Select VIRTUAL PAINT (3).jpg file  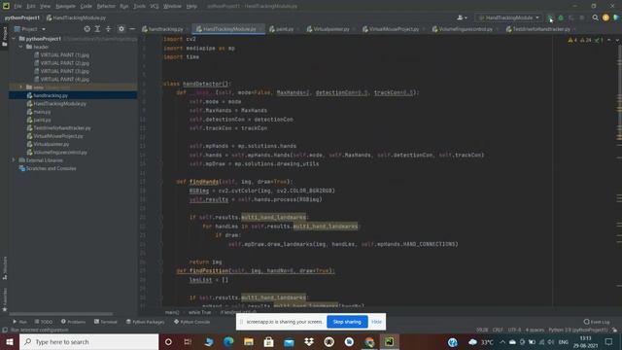click(61, 71)
